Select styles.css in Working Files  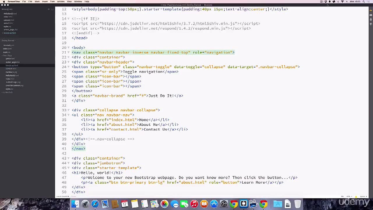click(7, 27)
